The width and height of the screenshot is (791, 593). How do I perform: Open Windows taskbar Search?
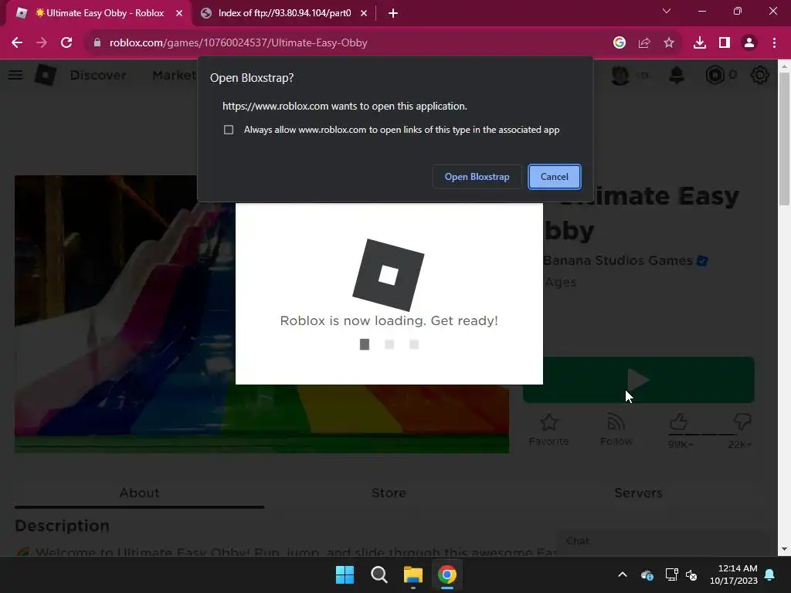379,574
